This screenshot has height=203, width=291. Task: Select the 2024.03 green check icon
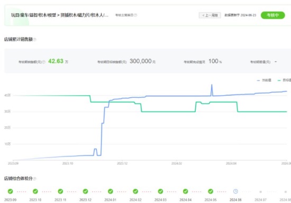160,191
